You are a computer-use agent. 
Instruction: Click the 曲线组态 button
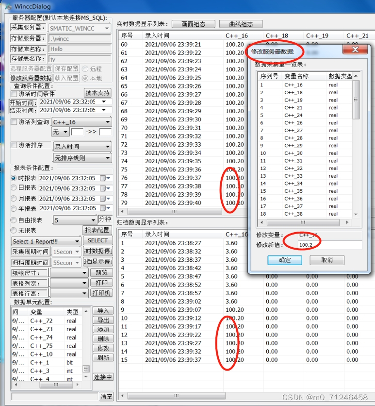pos(241,24)
